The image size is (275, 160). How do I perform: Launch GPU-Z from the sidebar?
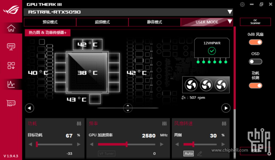pyautogui.click(x=11, y=103)
